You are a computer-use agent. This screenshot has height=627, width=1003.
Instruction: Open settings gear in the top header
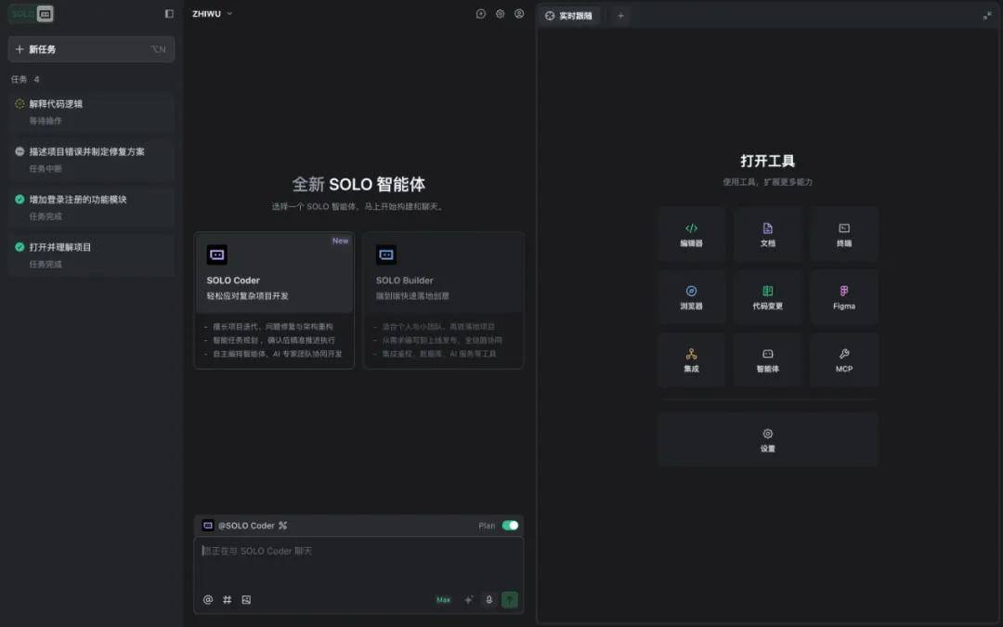[500, 13]
